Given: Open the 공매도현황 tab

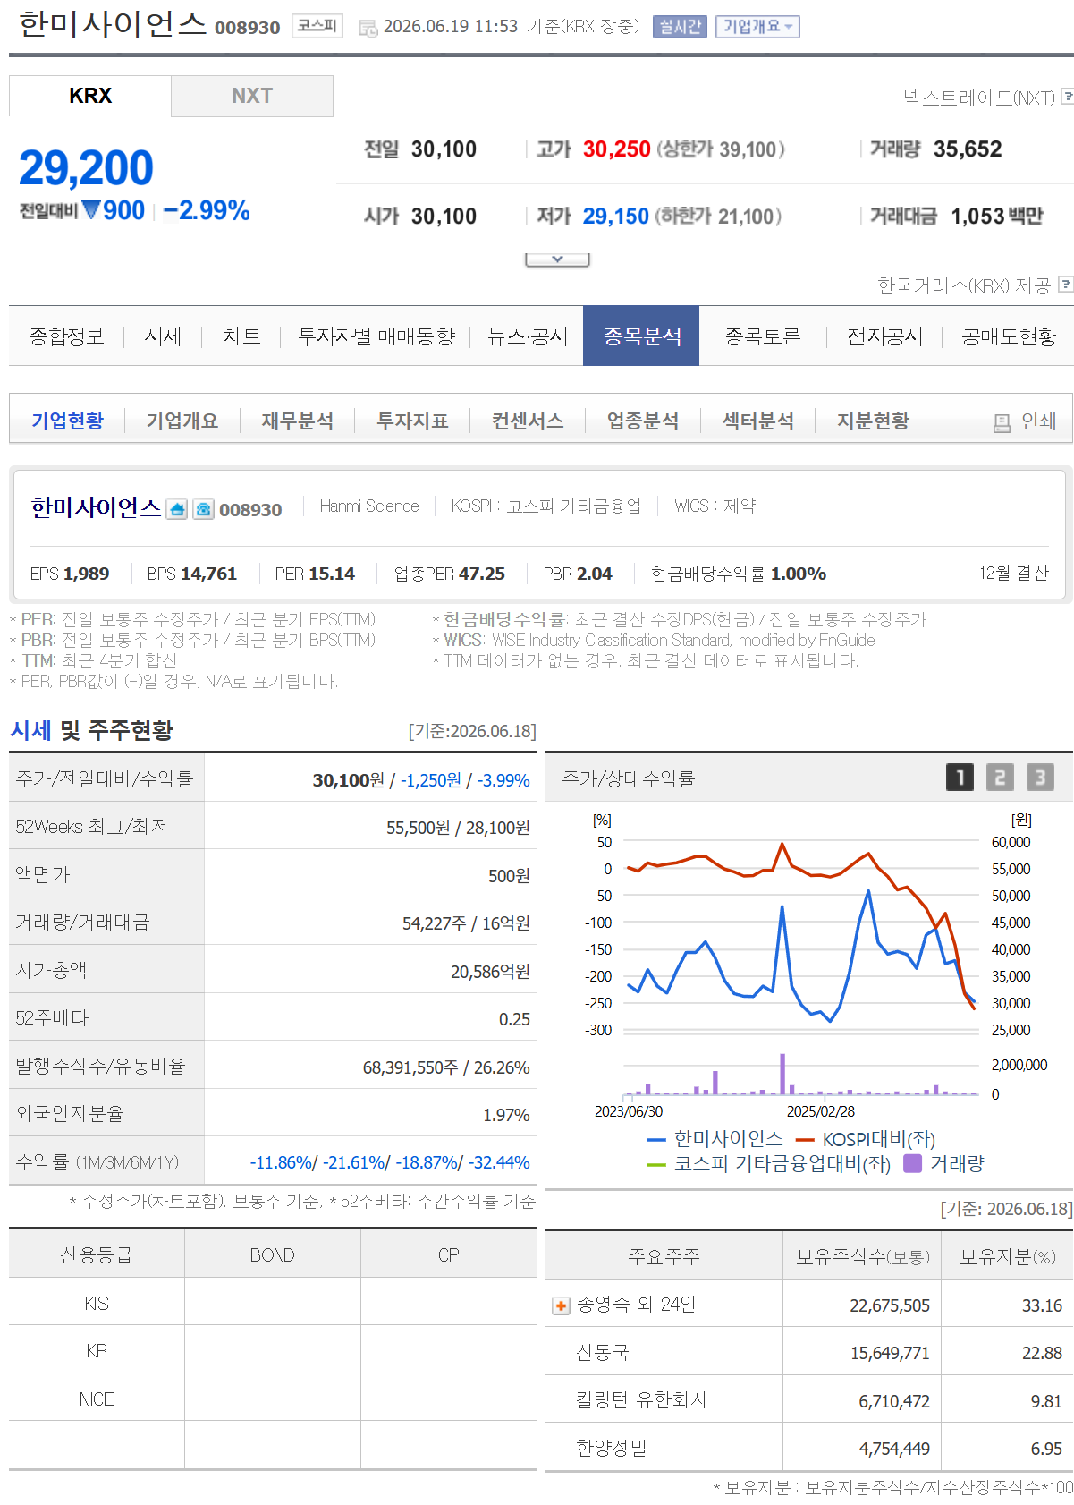Looking at the screenshot, I should pos(1009,336).
